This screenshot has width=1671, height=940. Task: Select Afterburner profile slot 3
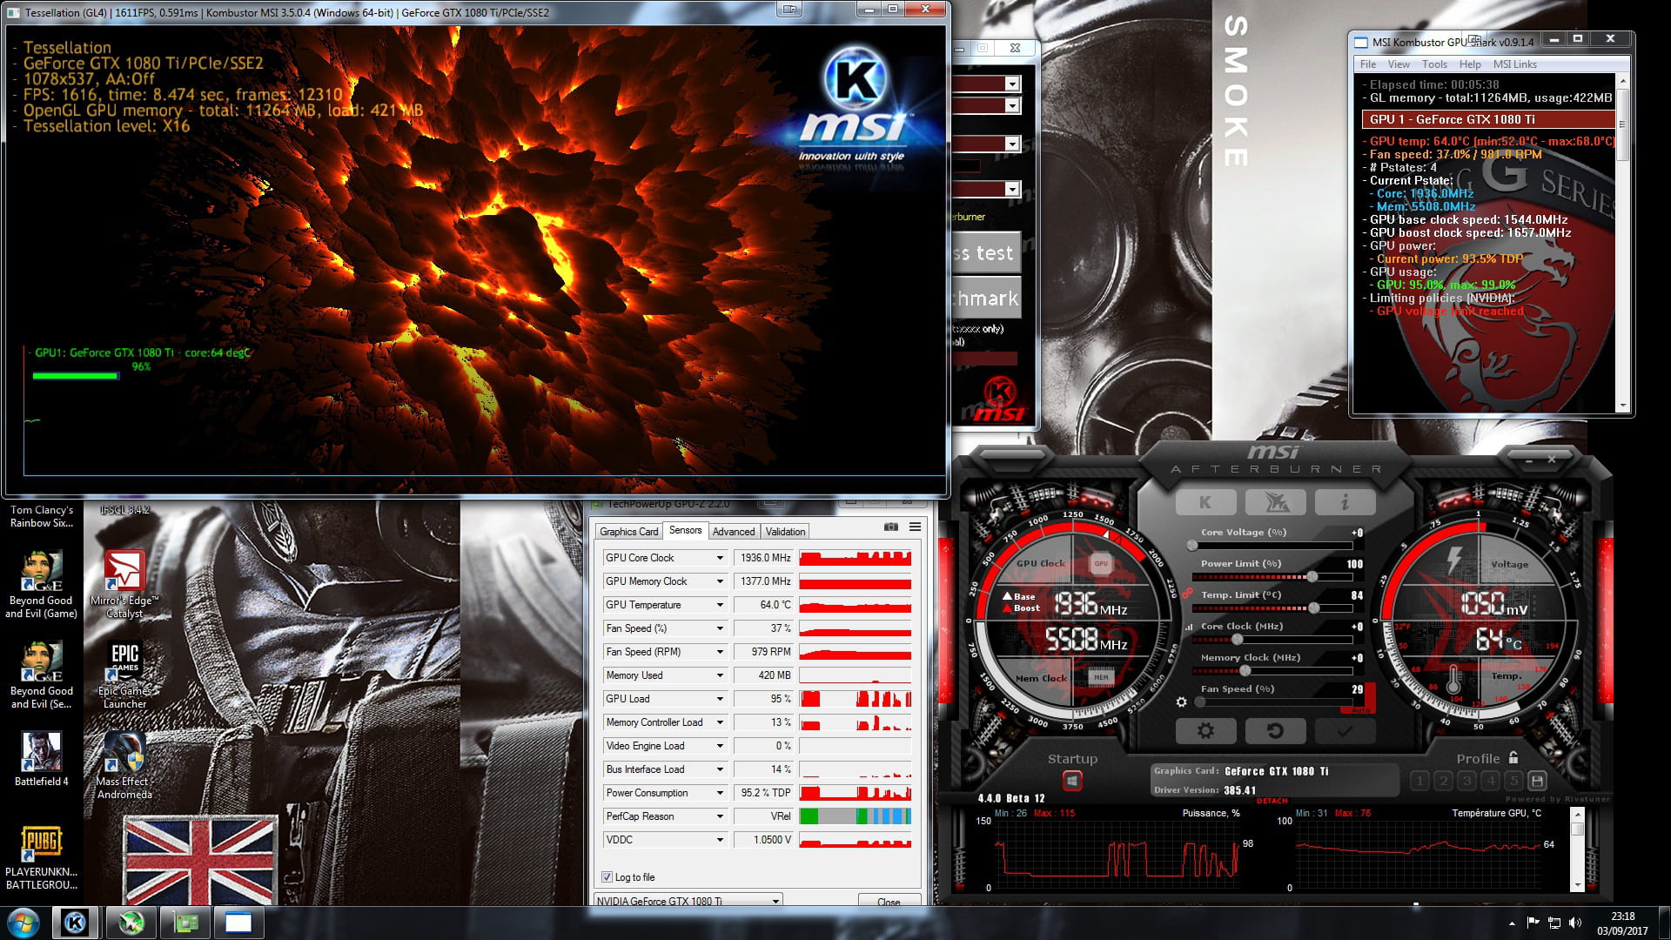[1467, 781]
